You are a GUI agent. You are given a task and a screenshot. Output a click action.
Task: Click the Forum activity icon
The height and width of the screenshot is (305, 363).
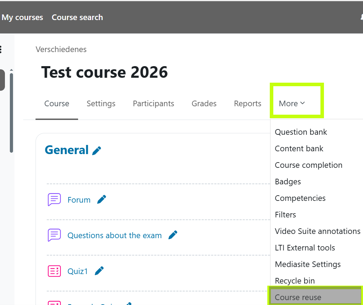54,199
